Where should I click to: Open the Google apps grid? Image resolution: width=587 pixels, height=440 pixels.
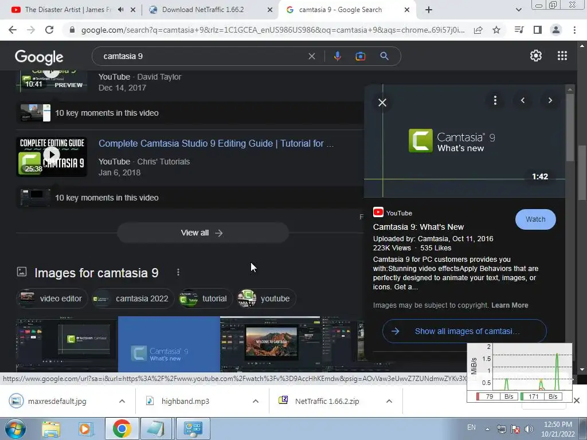pyautogui.click(x=562, y=56)
